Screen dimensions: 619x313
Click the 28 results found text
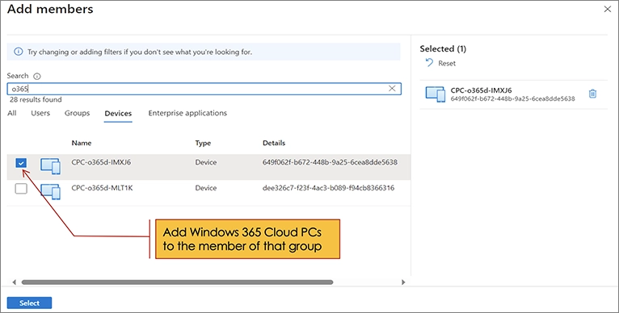[36, 100]
